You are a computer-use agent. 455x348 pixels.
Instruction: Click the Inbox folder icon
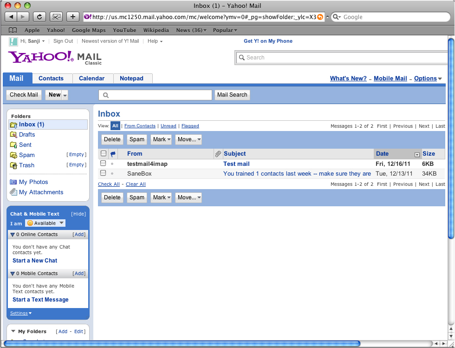13,125
